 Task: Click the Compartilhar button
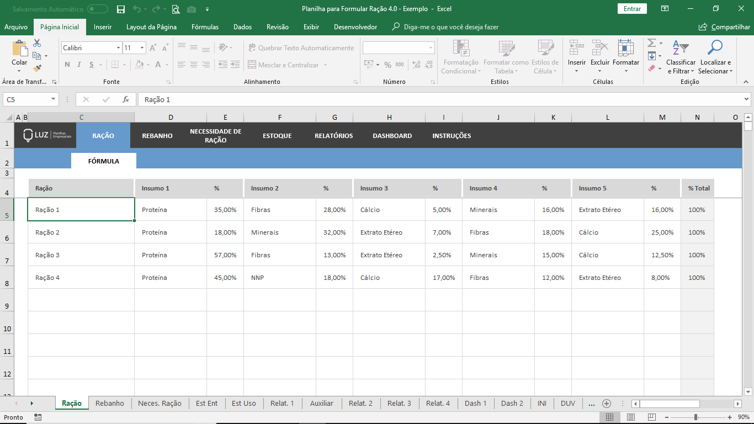coord(724,27)
